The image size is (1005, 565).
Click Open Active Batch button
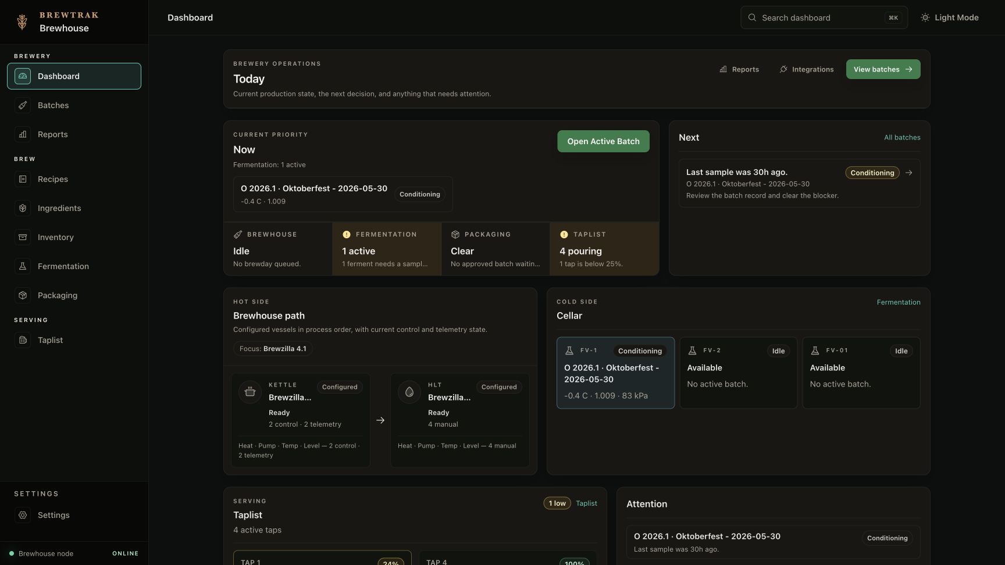[x=603, y=141]
